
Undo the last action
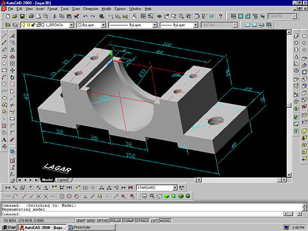pyautogui.click(x=85, y=16)
